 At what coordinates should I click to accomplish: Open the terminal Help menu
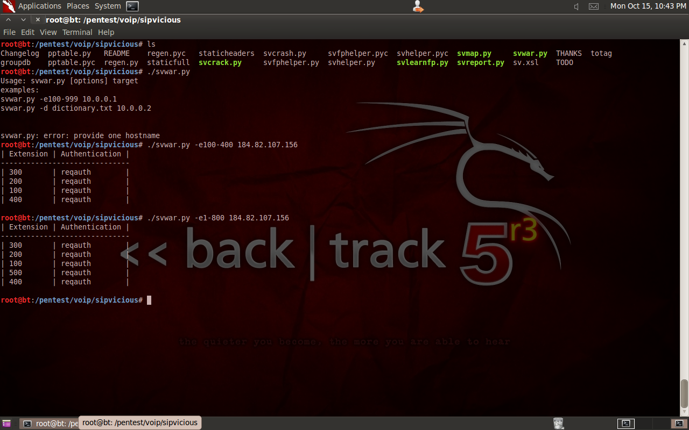[x=106, y=32]
